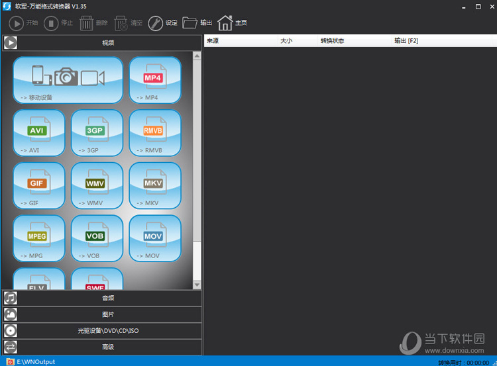Click the MPG format icon
The image size is (497, 366).
coord(39,238)
